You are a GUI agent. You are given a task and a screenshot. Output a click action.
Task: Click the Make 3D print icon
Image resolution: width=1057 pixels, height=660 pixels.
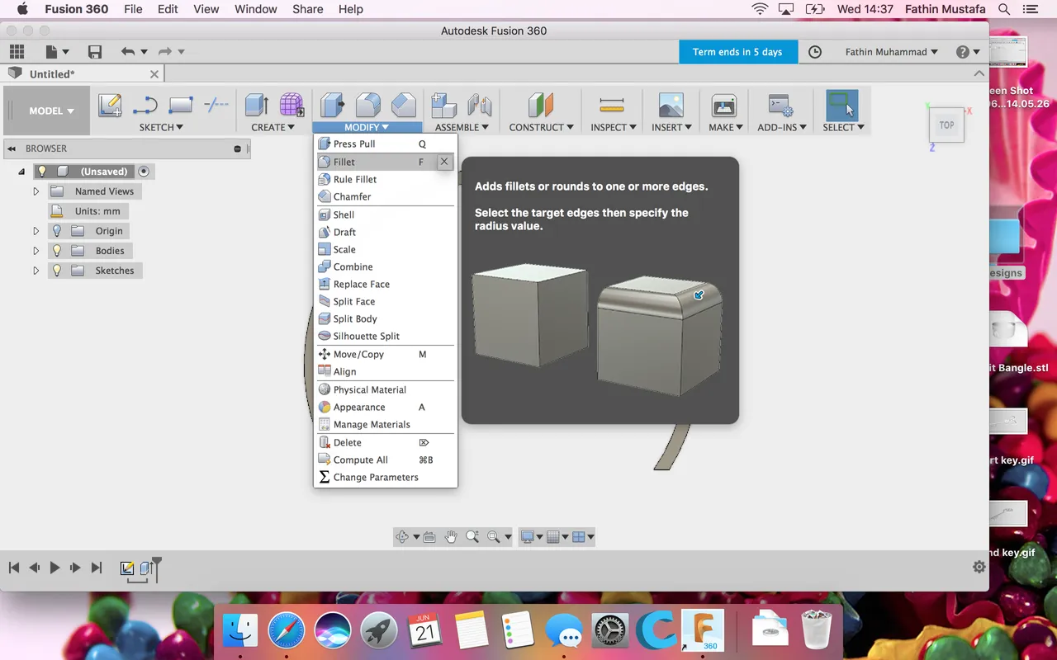pos(724,106)
